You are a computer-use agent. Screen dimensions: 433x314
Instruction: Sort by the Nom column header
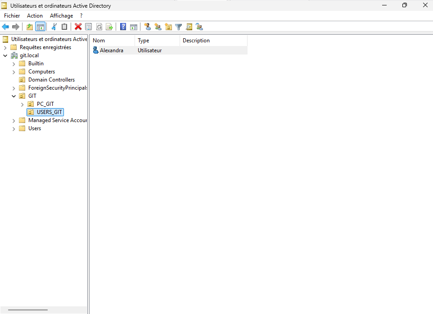113,41
